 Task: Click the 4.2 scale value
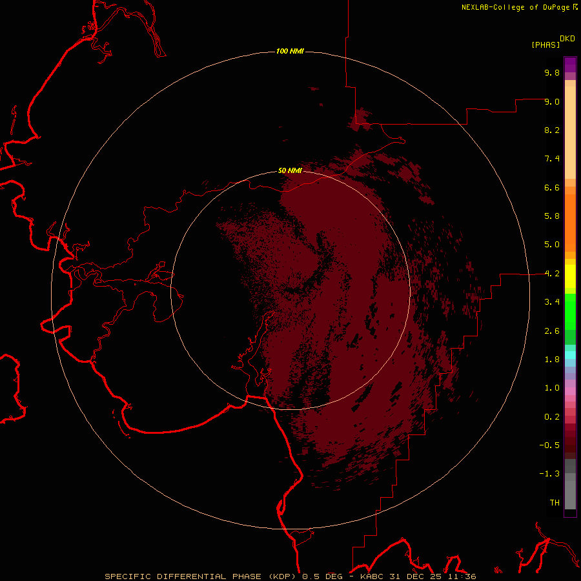(552, 274)
